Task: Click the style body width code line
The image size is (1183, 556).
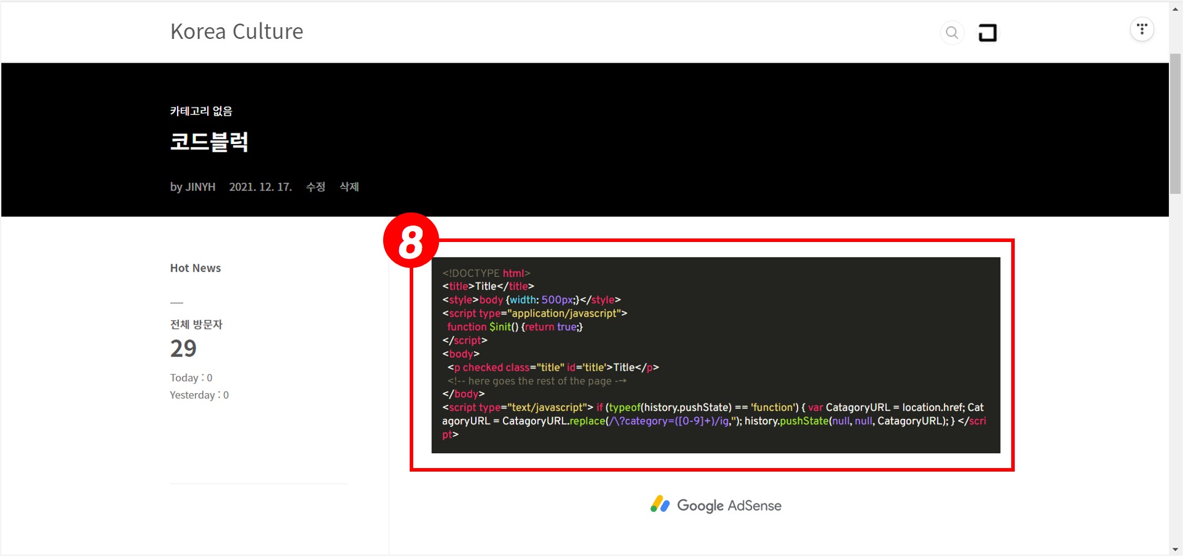Action: (531, 300)
